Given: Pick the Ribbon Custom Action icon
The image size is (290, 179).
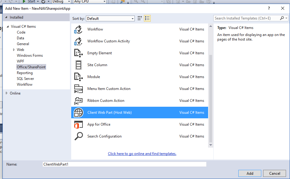Looking at the screenshot, I should [x=78, y=101].
